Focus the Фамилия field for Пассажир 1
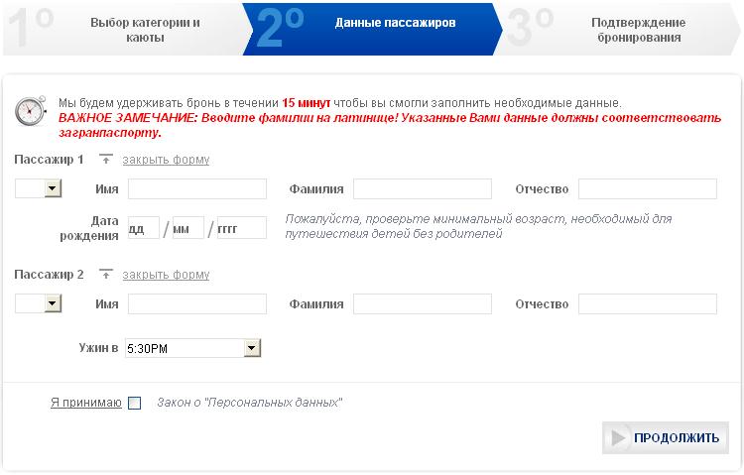This screenshot has width=744, height=475. click(423, 188)
